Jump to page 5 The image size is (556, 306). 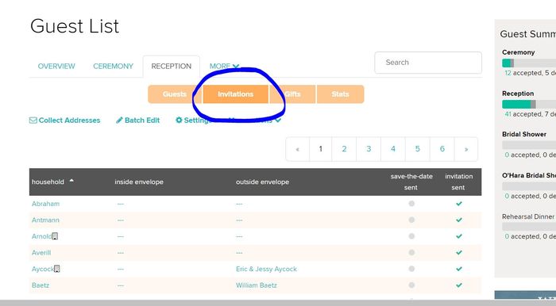(417, 149)
